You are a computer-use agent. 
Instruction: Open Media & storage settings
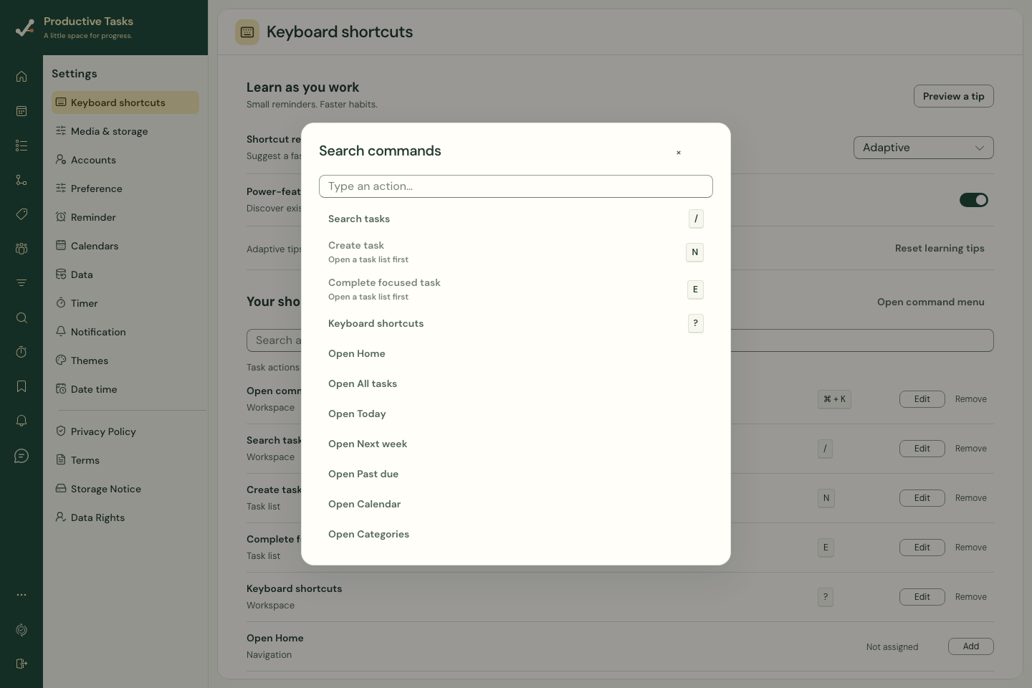(x=125, y=131)
